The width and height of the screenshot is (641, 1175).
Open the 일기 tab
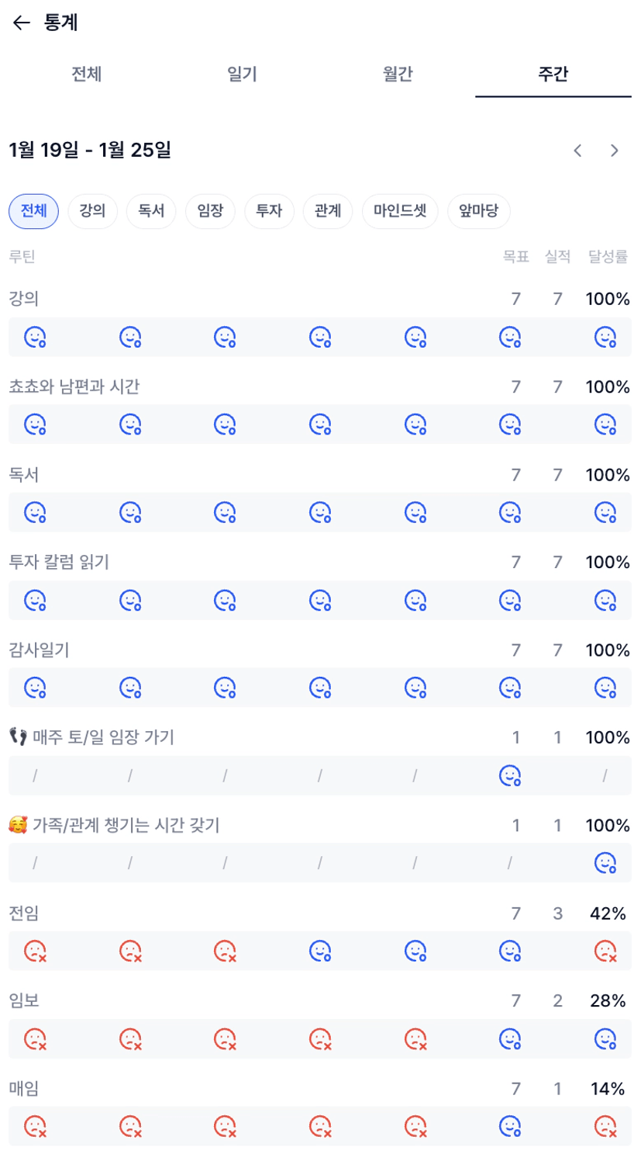pyautogui.click(x=242, y=75)
